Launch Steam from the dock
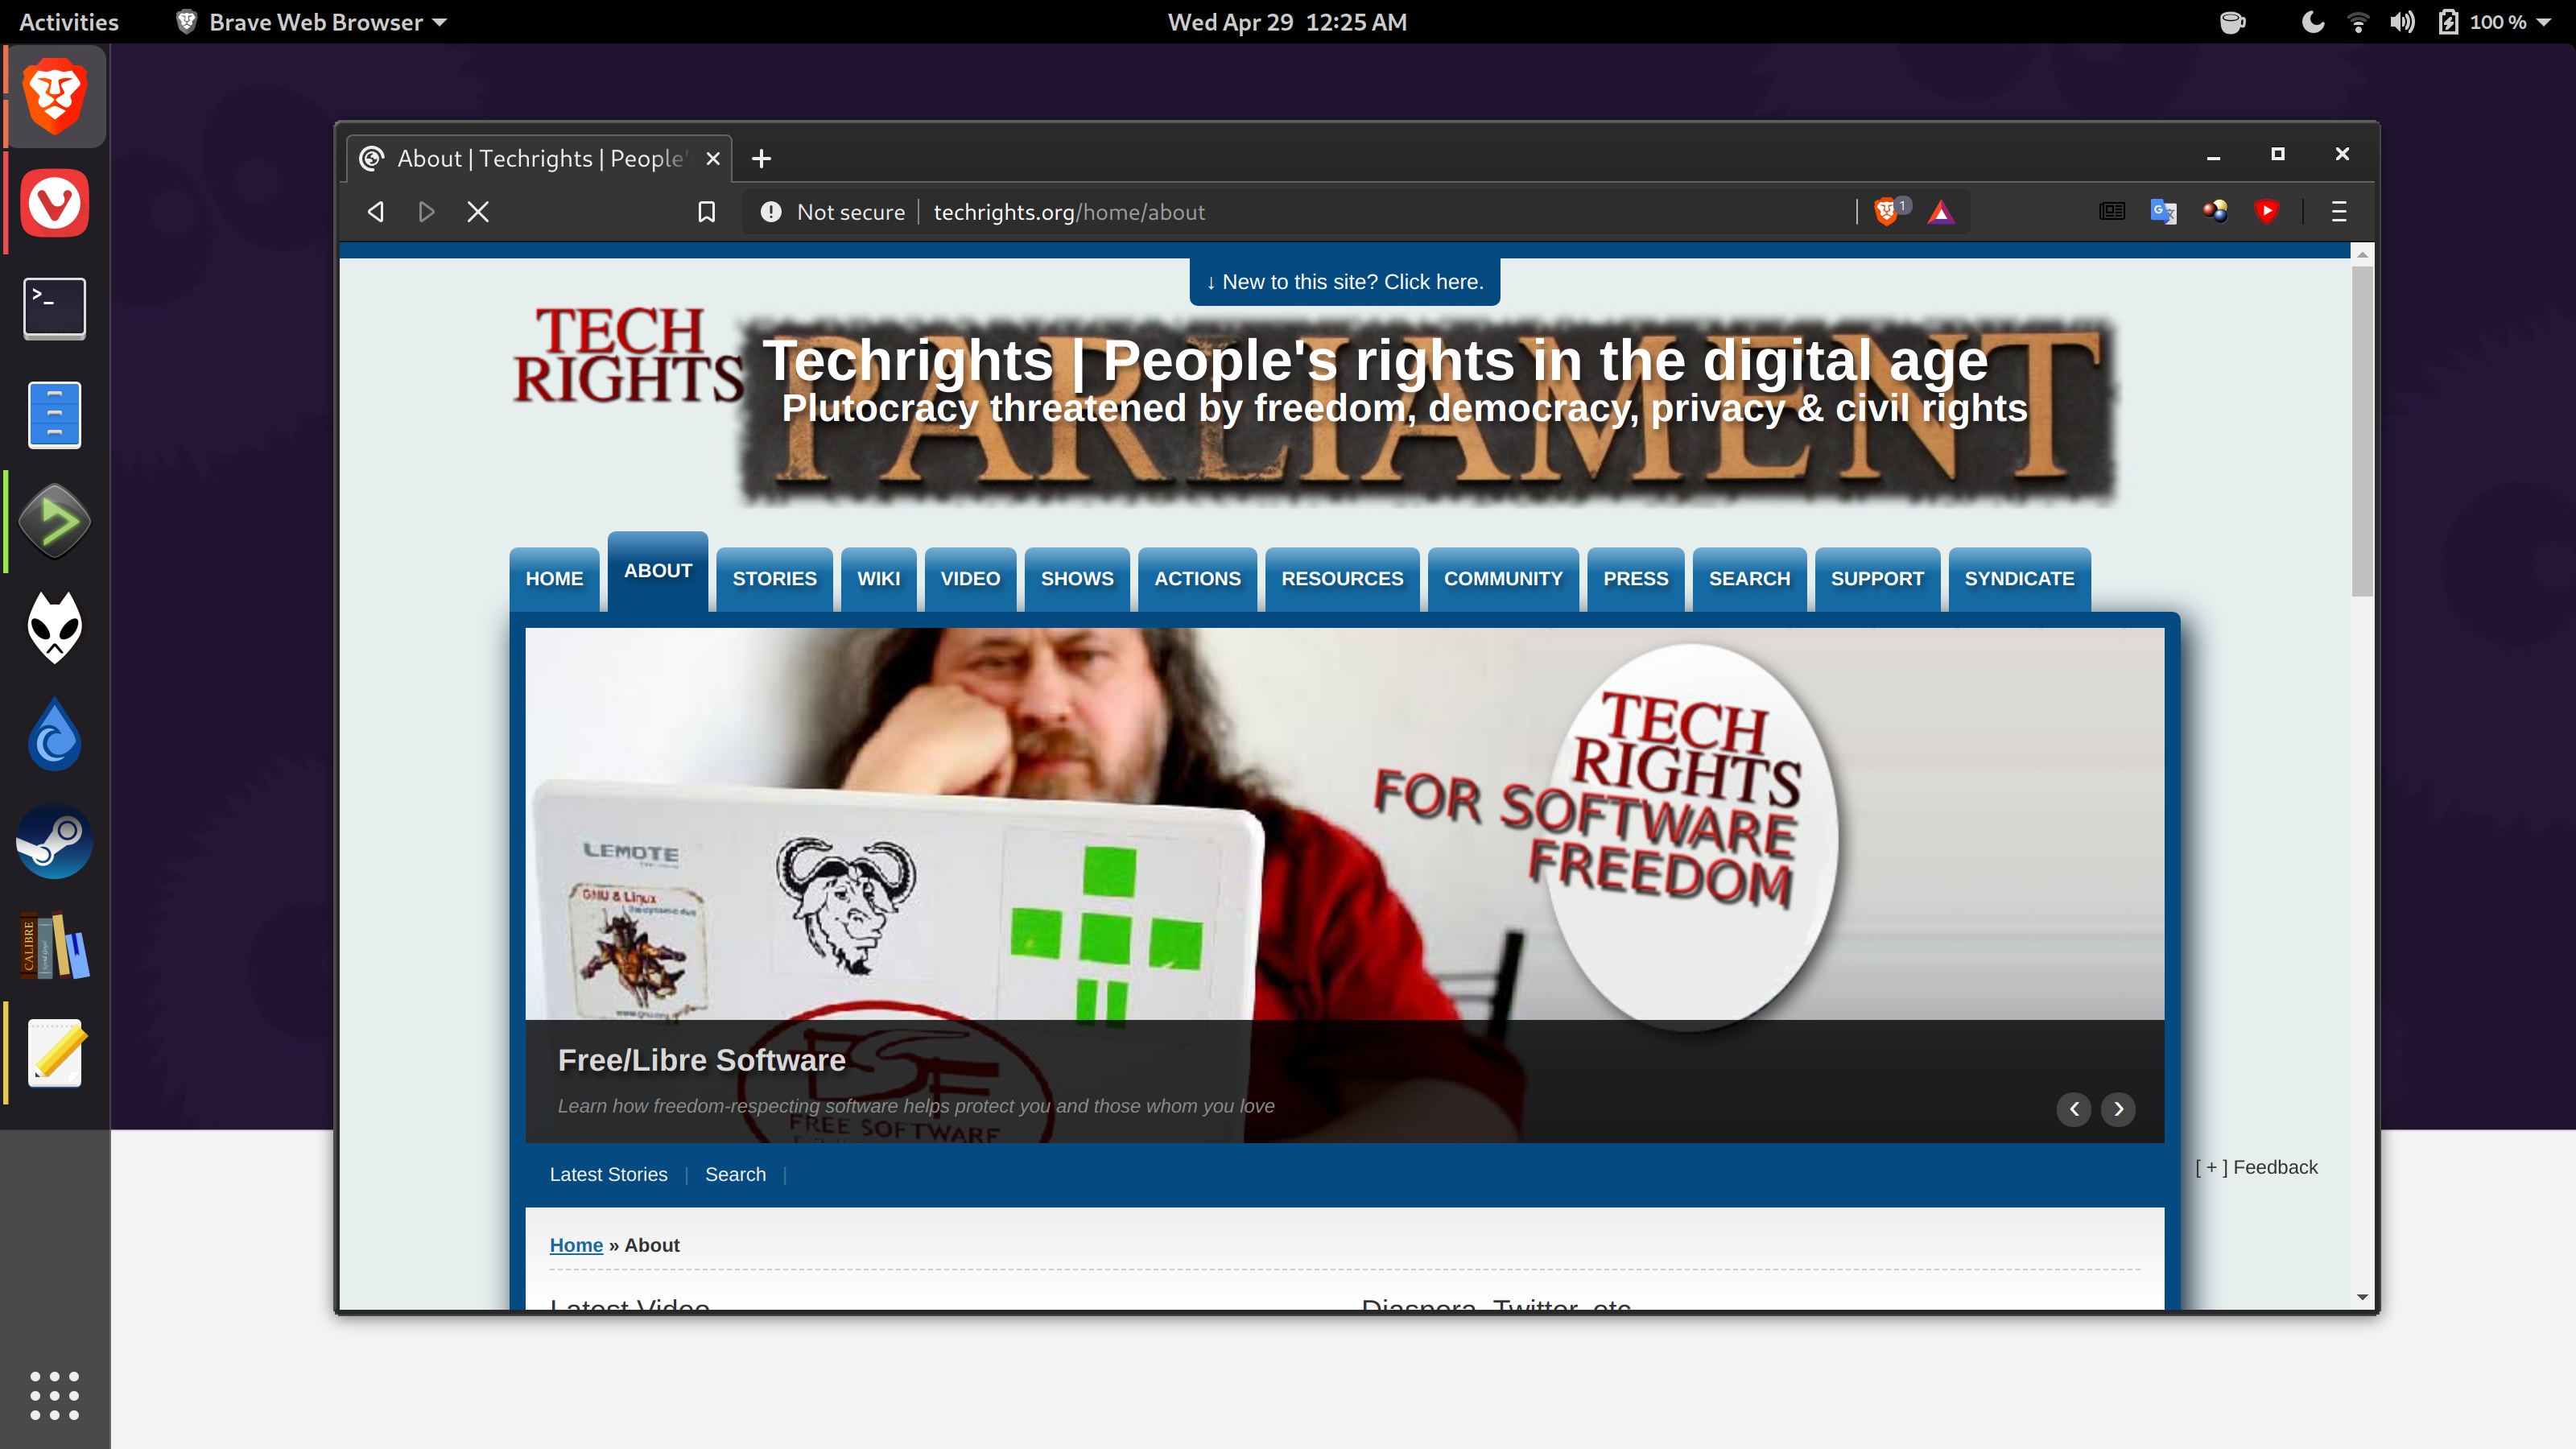2576x1449 pixels. coord(54,841)
